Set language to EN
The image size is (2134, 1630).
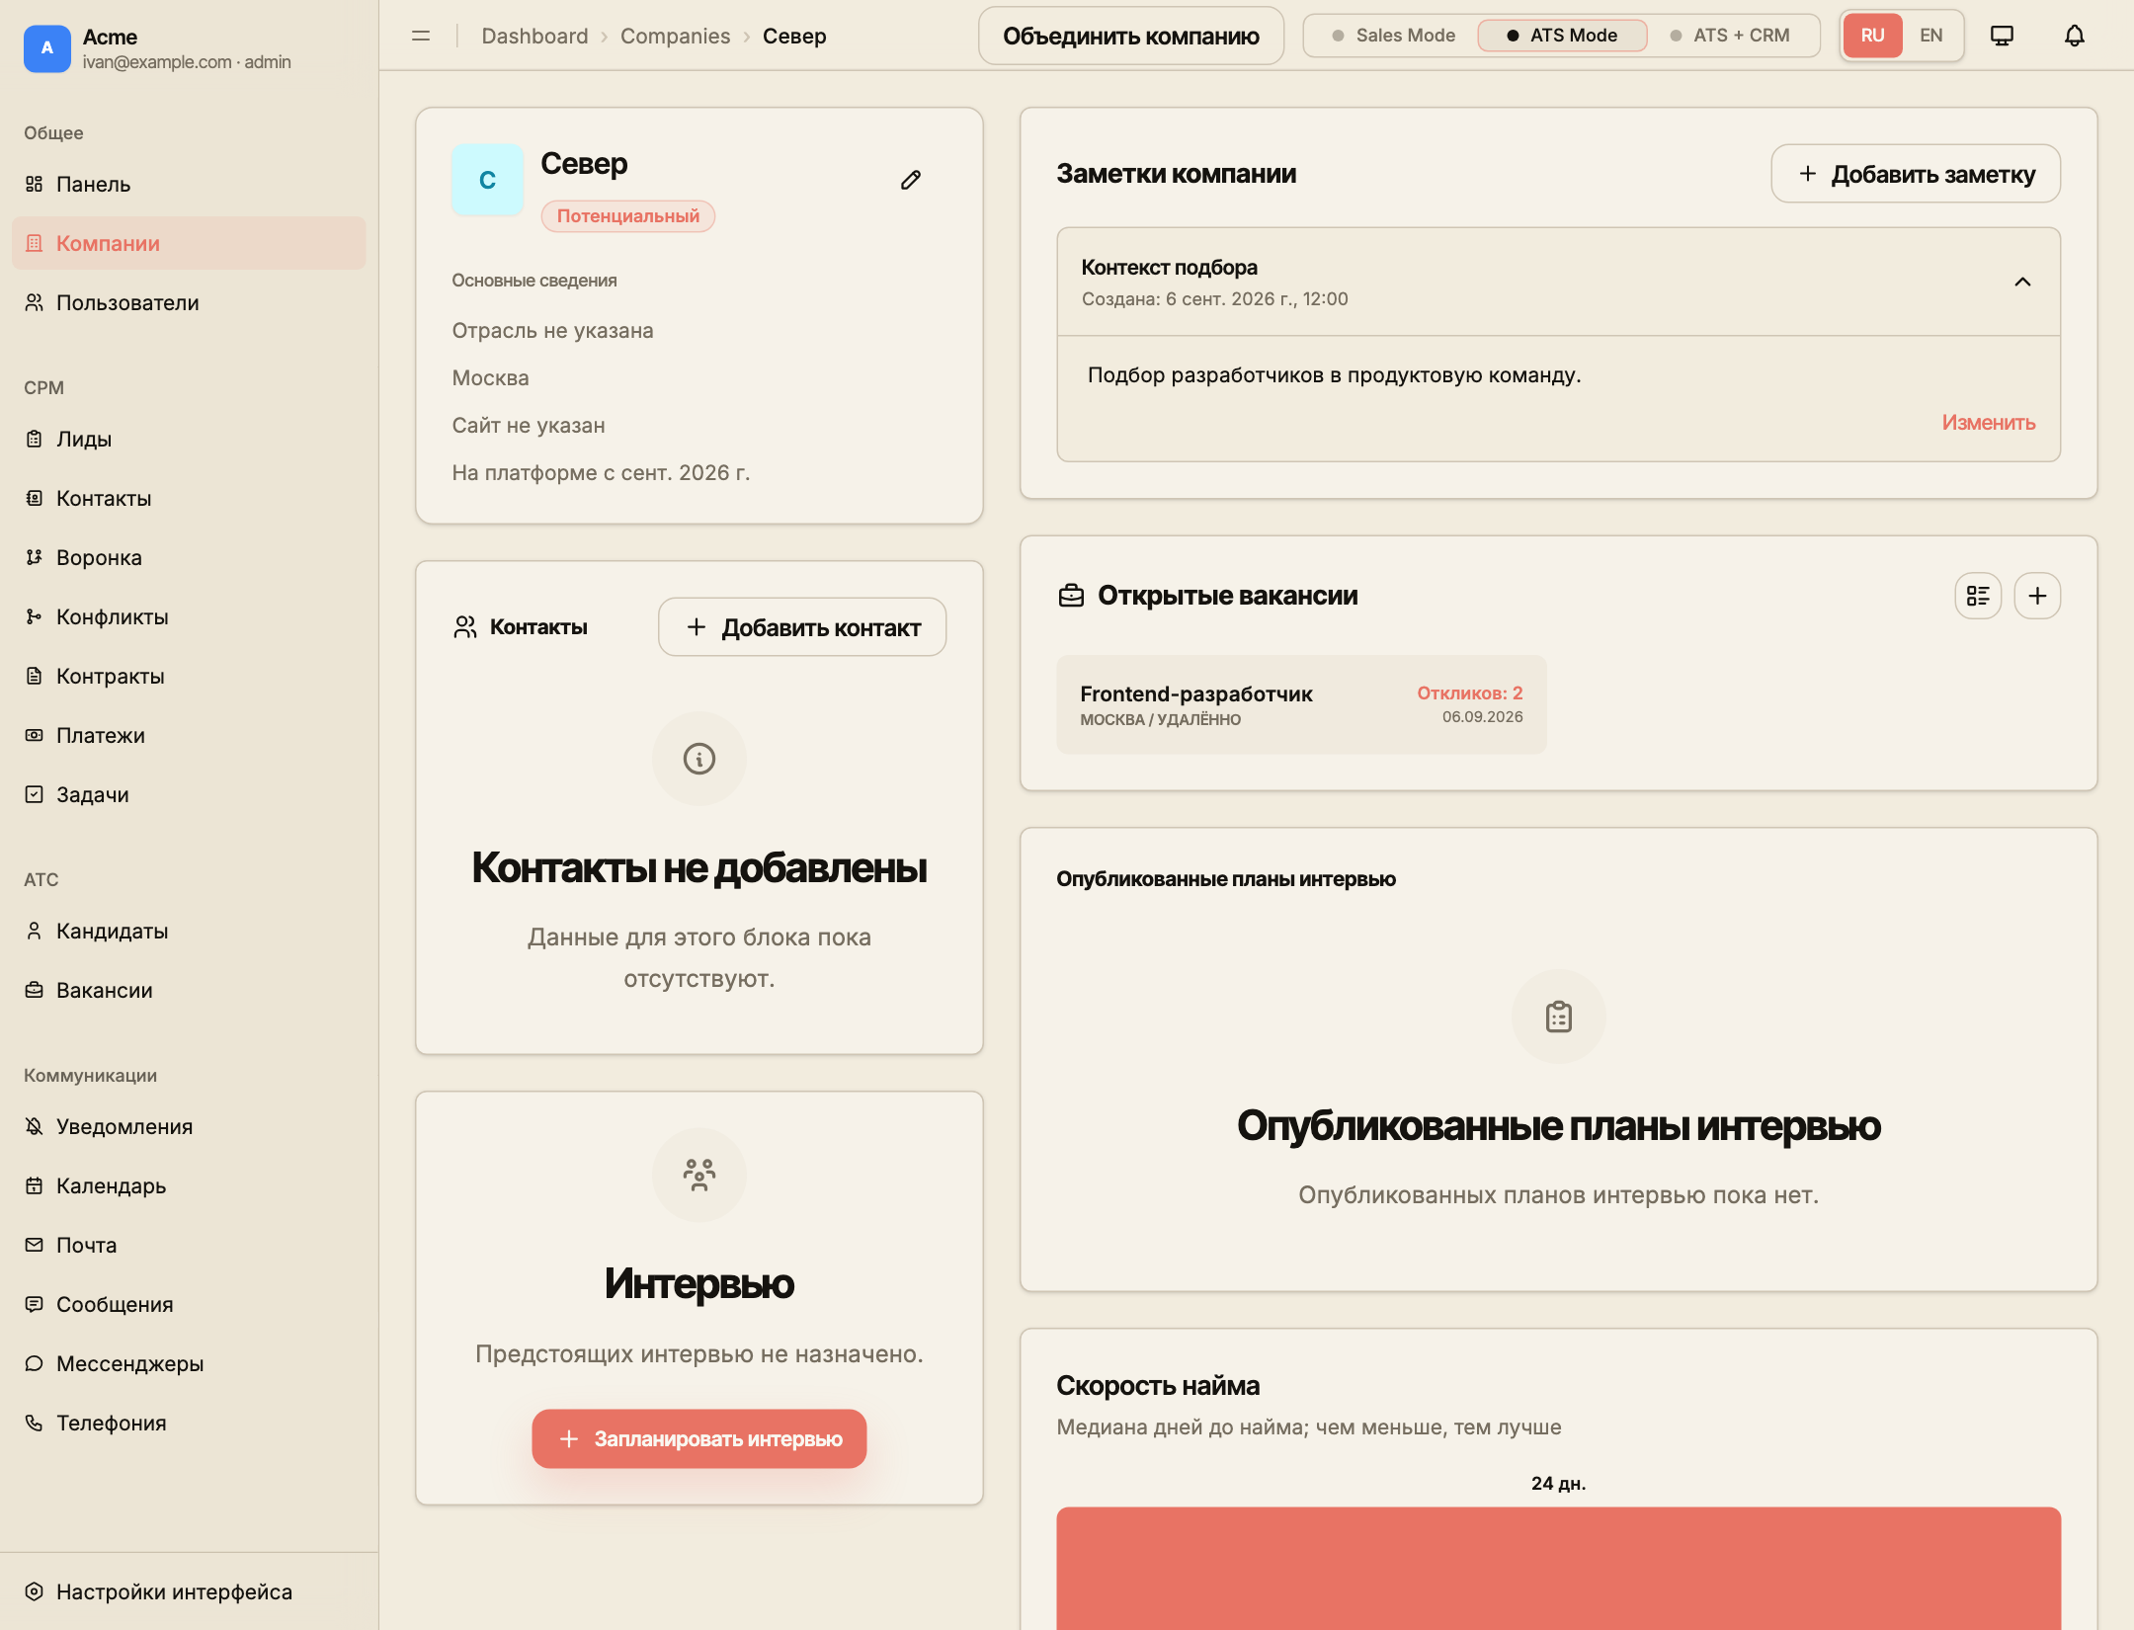tap(1930, 36)
